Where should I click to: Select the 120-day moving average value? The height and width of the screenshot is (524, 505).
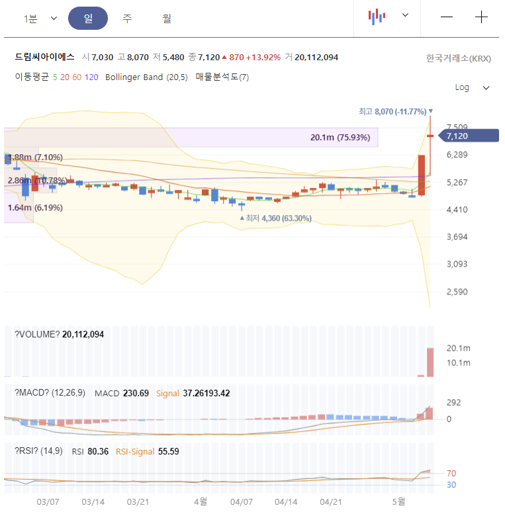tap(91, 77)
